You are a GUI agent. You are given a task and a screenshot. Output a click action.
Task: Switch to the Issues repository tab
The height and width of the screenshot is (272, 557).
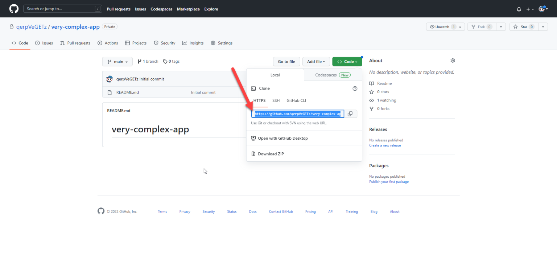click(x=44, y=43)
